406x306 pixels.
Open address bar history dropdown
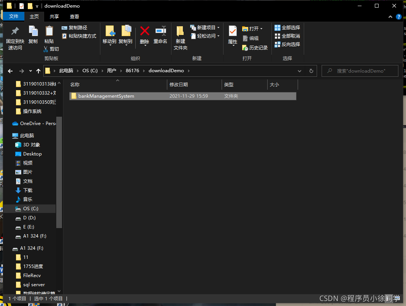(299, 71)
